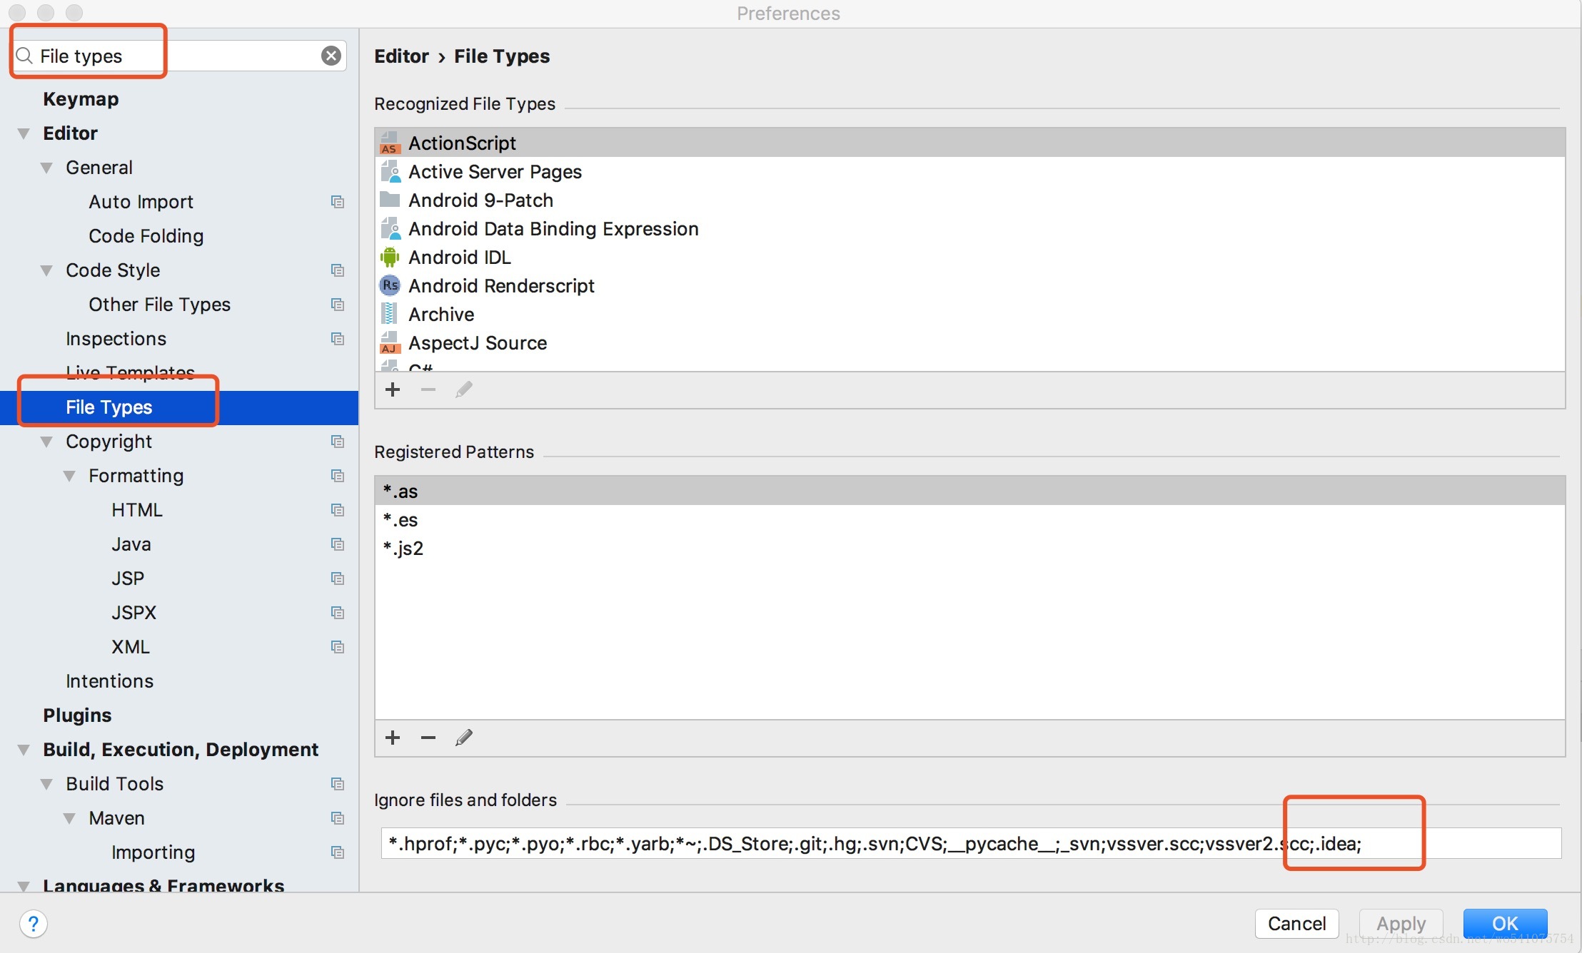Click project-level icon beside Auto Import
This screenshot has height=953, width=1582.
point(338,202)
